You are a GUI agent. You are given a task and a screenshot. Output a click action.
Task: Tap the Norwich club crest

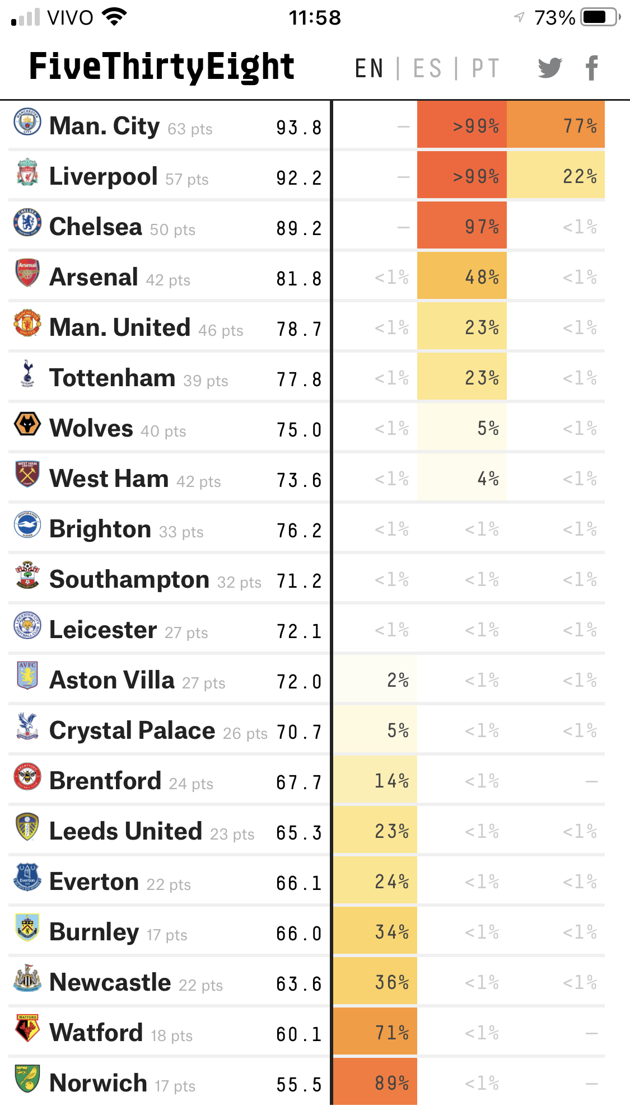click(x=27, y=1079)
